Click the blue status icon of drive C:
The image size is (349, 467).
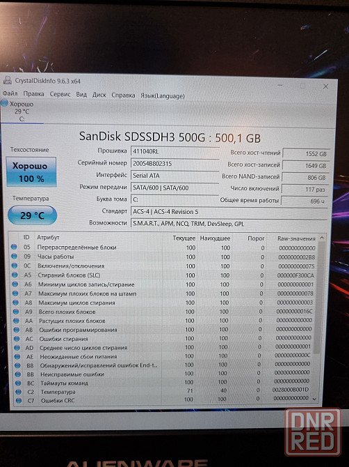click(x=4, y=103)
